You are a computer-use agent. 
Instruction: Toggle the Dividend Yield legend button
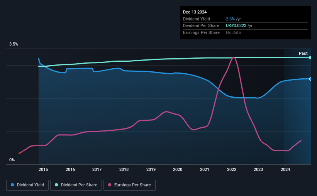tap(27, 185)
